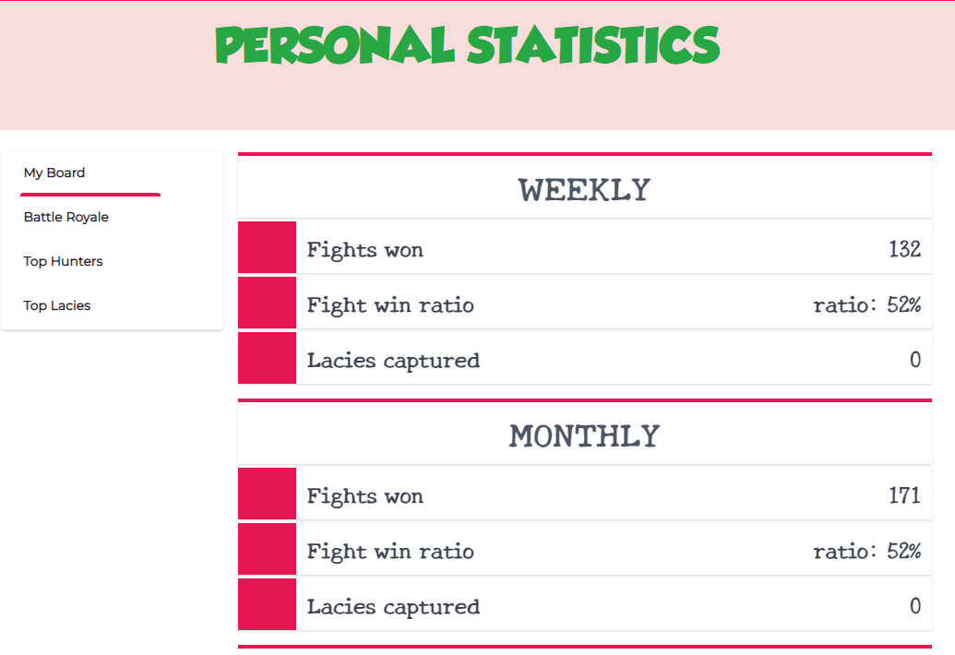Image resolution: width=955 pixels, height=655 pixels.
Task: Select the weekly Fights won row label
Action: [364, 250]
